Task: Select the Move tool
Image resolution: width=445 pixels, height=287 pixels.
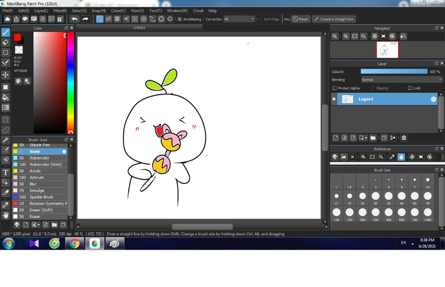Action: click(5, 75)
